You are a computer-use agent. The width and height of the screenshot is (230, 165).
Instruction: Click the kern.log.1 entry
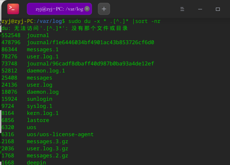42,113
